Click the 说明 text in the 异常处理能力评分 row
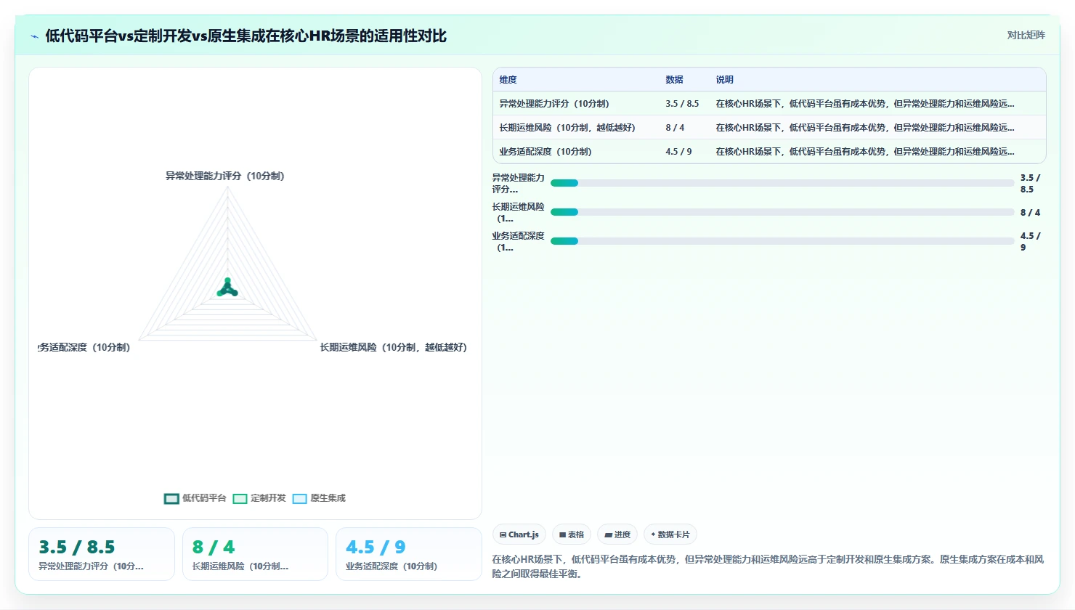 (865, 104)
